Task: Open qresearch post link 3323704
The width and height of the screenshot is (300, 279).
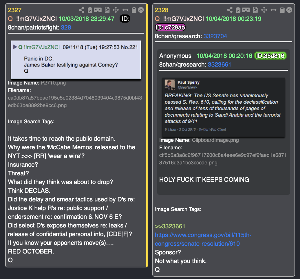Action: click(x=215, y=36)
